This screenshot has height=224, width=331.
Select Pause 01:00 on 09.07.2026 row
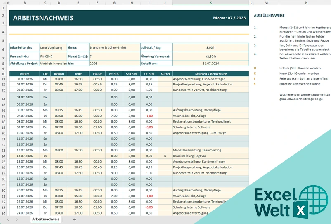tap(97, 127)
